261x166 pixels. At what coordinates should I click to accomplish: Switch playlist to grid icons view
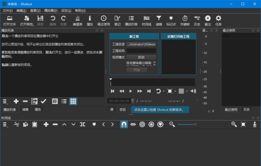coord(73,101)
